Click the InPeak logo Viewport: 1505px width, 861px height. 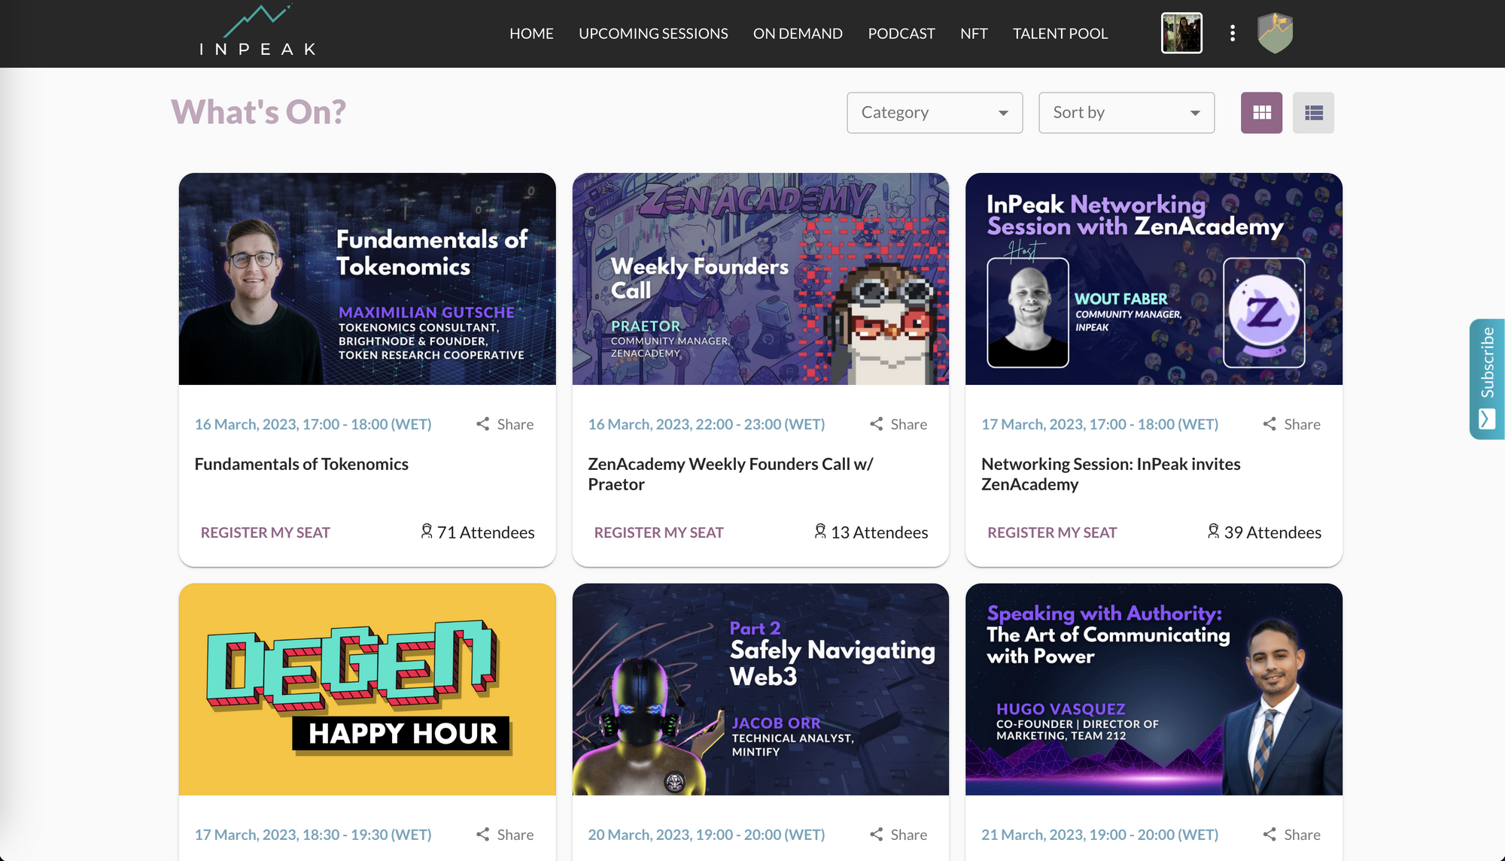pos(257,32)
